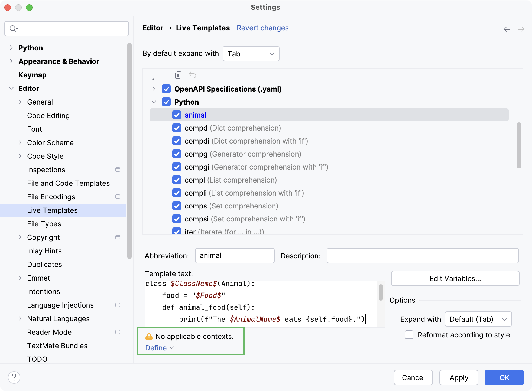This screenshot has height=391, width=532.
Task: Collapse the Python template group
Action: pos(154,102)
